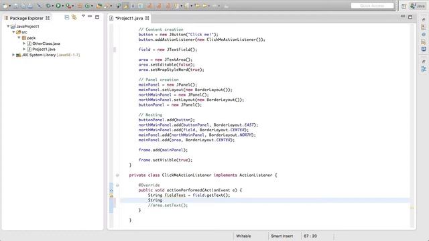The image size is (429, 241).
Task: Select the Java perspective button
Action: (x=418, y=6)
